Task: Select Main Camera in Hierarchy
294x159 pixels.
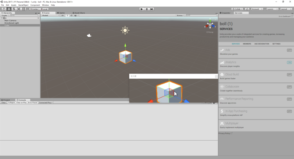Action: (10, 21)
